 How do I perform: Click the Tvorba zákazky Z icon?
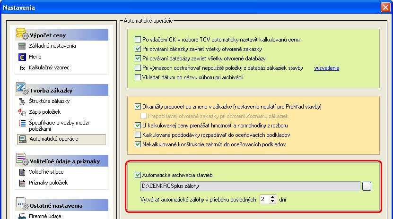click(22, 89)
